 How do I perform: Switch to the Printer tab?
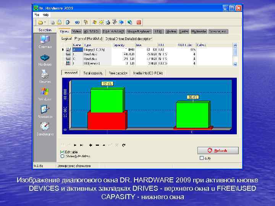[184, 32]
